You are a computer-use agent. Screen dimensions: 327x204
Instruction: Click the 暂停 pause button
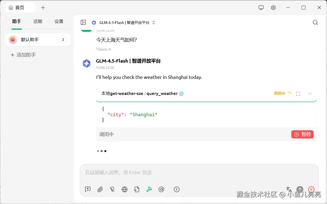[x=302, y=134]
